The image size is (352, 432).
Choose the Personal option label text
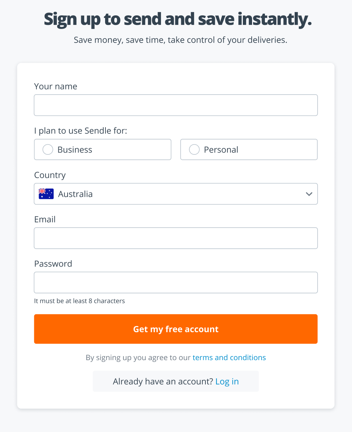click(x=221, y=150)
